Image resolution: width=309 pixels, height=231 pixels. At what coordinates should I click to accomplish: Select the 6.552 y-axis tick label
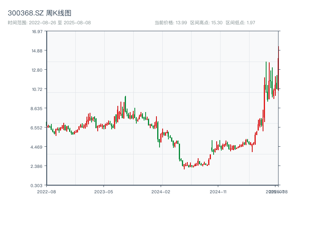click(37, 128)
